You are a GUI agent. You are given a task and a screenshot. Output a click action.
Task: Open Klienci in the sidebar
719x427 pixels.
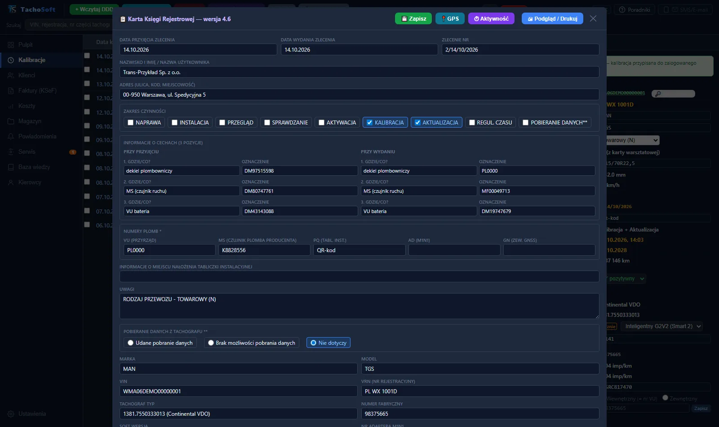[x=41, y=75]
